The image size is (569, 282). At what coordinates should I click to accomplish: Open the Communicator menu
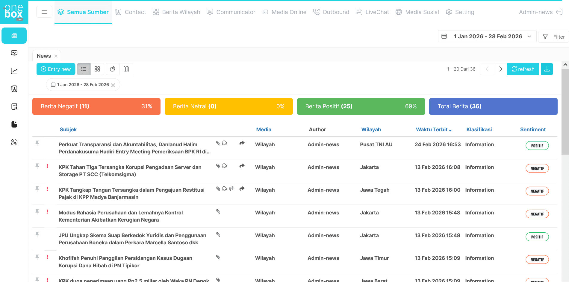pos(231,12)
